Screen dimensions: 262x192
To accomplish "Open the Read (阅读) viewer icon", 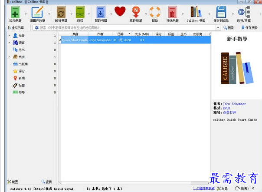I will [x=80, y=12].
